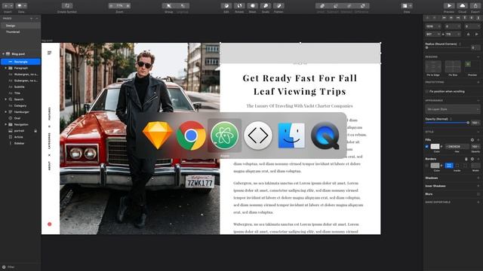Select the Pin to Edge resizing option
The width and height of the screenshot is (483, 271).
coord(433,67)
